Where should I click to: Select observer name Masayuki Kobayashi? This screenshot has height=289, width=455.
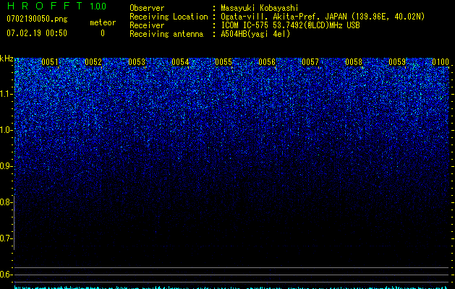260,8
